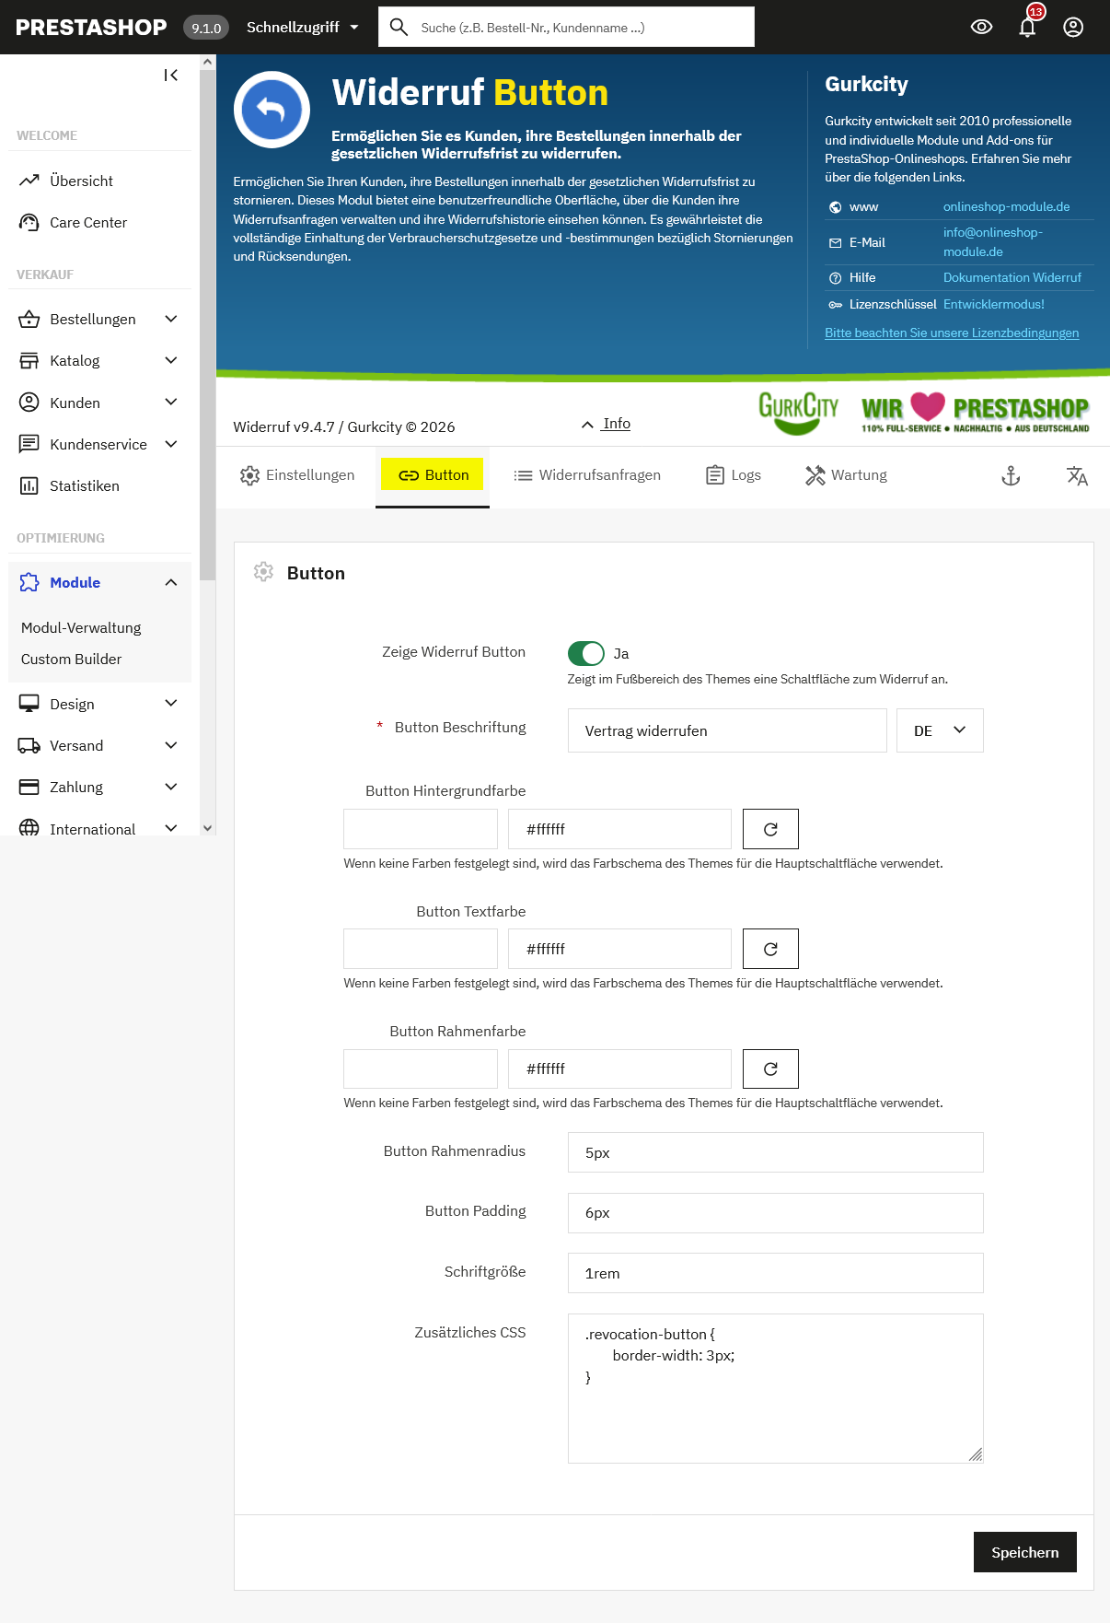Expand the Bestellungen submenu chevron
1110x1623 pixels.
pyautogui.click(x=171, y=319)
